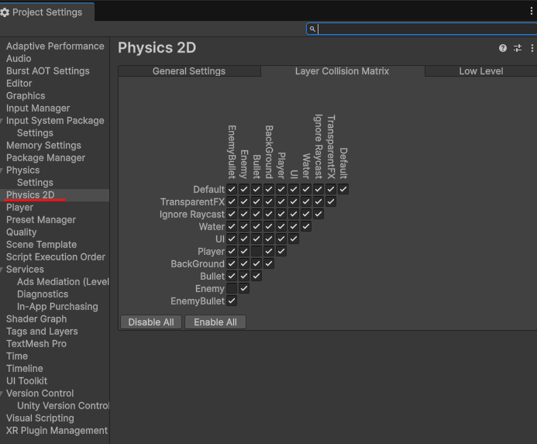
Task: Open Audio settings
Action: pos(19,59)
